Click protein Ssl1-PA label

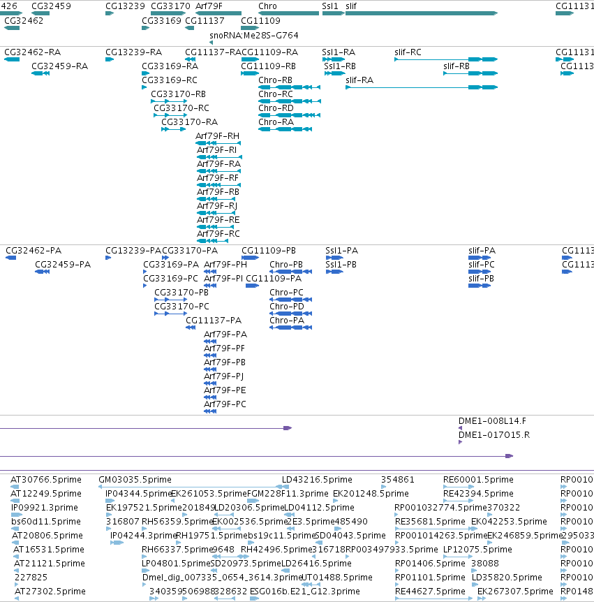(341, 251)
